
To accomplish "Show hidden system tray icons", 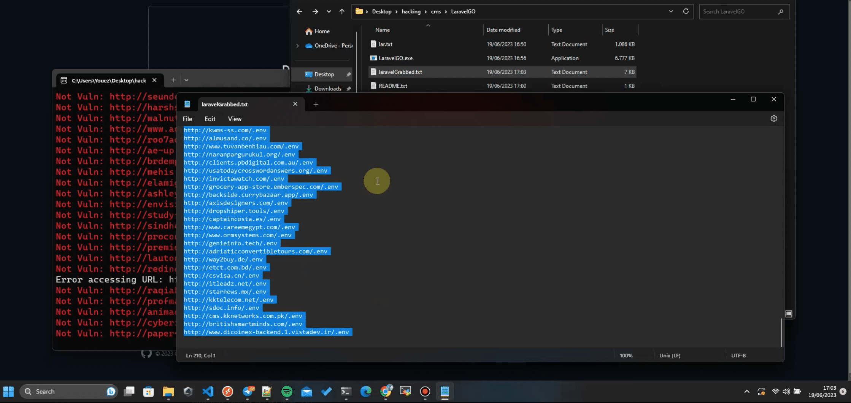I will (x=746, y=391).
